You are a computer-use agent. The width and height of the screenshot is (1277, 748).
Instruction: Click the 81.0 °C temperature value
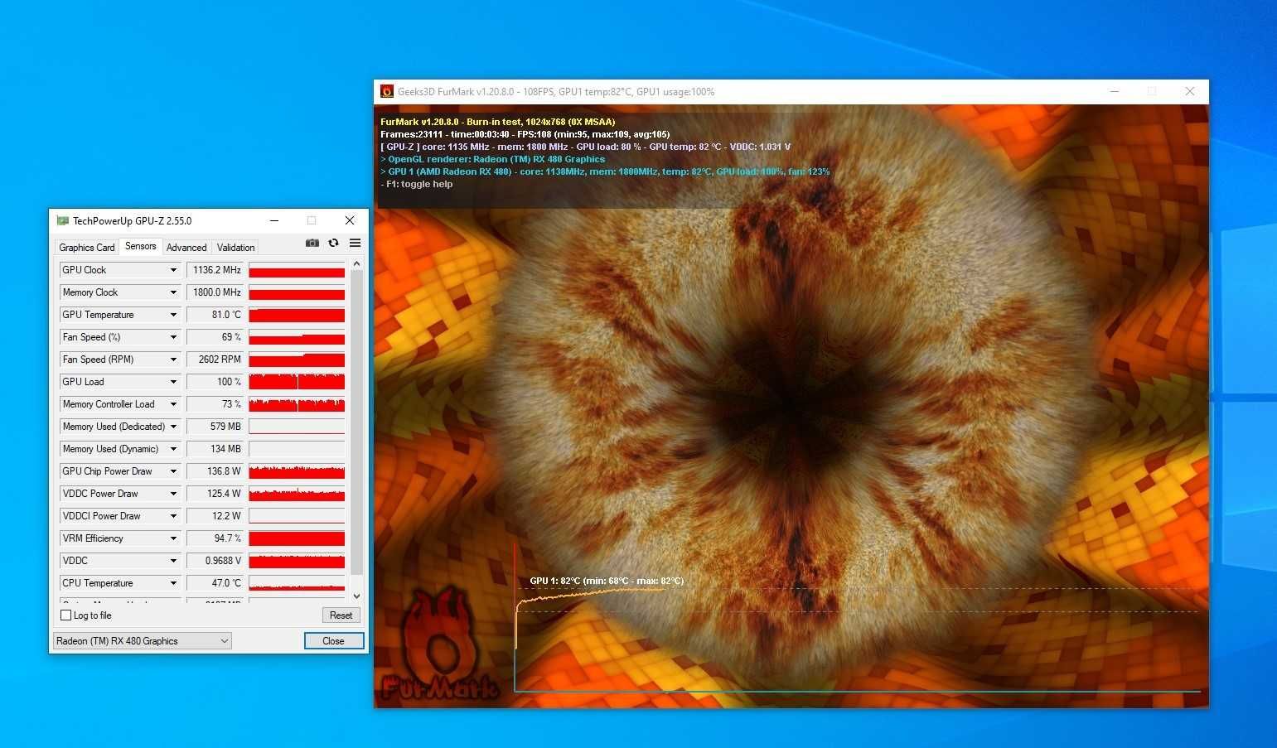click(215, 315)
